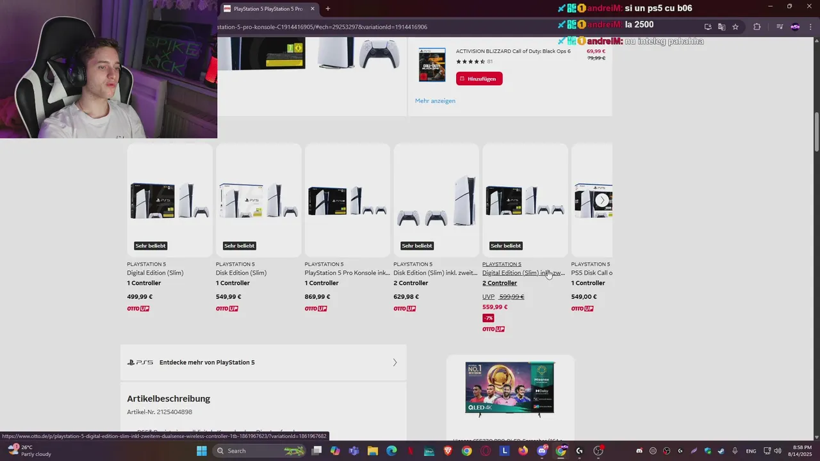Open the Hisense QLED 4K TV ad
Screen dimensions: 820x461
pyautogui.click(x=510, y=389)
